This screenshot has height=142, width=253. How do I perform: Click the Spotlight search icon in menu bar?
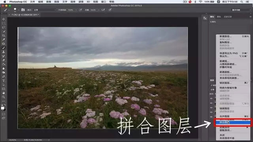pos(242,2)
